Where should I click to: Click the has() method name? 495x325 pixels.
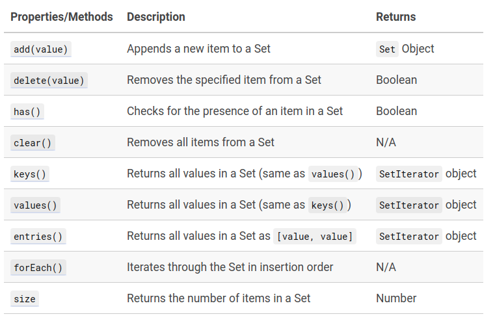click(27, 112)
